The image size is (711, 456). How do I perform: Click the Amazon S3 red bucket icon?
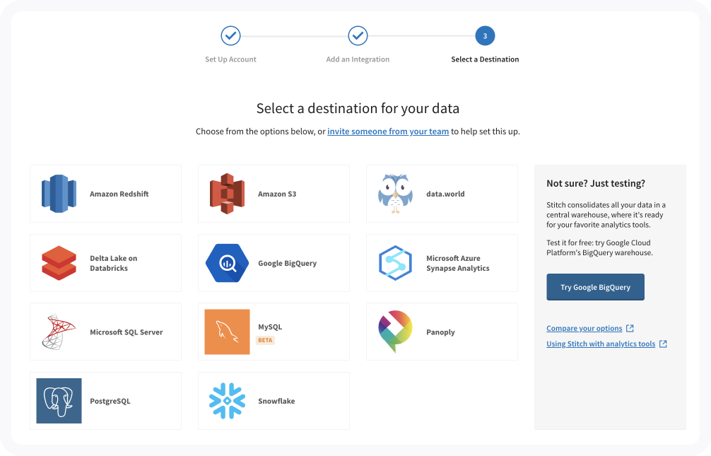click(x=227, y=194)
